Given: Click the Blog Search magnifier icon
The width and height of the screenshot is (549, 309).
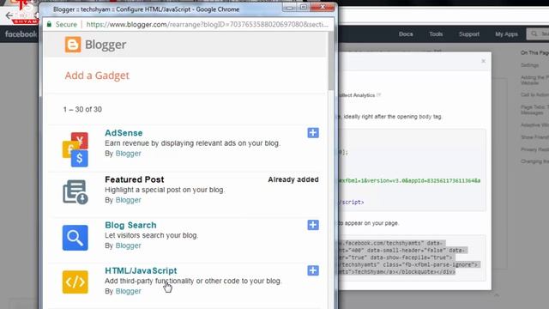Looking at the screenshot, I should pos(75,238).
